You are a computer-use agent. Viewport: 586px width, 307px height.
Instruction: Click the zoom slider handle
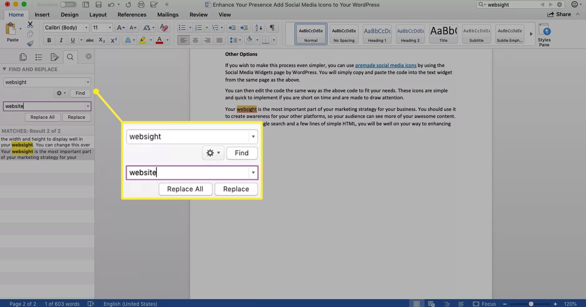point(531,304)
